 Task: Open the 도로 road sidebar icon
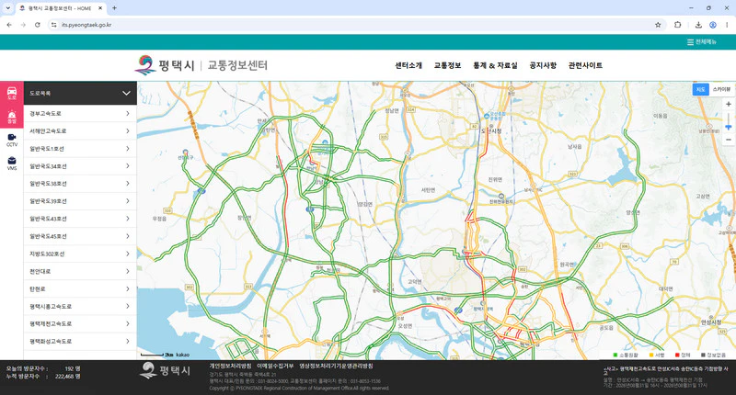tap(12, 93)
